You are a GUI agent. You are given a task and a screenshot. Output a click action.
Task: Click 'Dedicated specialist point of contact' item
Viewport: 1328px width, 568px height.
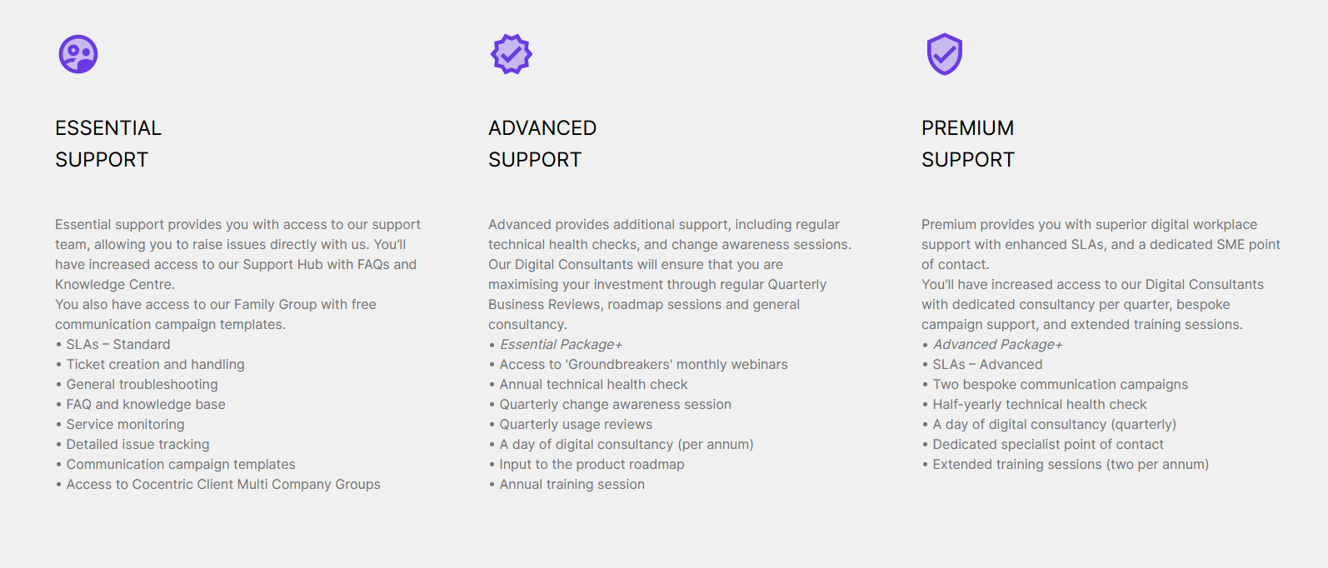[1043, 444]
